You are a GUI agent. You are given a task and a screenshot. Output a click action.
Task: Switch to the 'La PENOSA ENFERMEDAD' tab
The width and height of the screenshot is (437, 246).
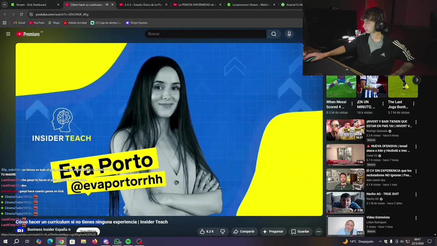[x=197, y=5]
